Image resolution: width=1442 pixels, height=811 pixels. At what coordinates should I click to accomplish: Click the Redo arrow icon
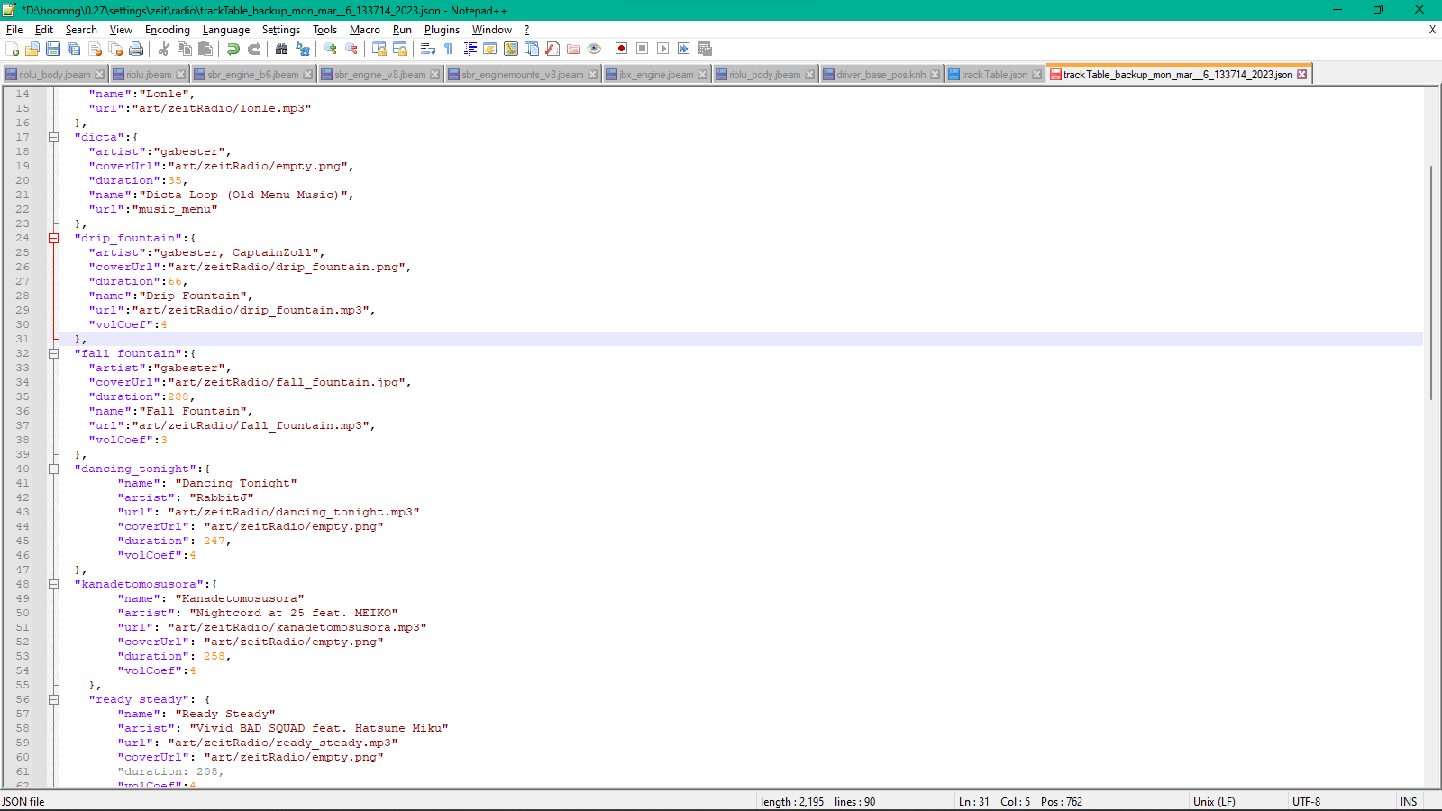point(254,49)
